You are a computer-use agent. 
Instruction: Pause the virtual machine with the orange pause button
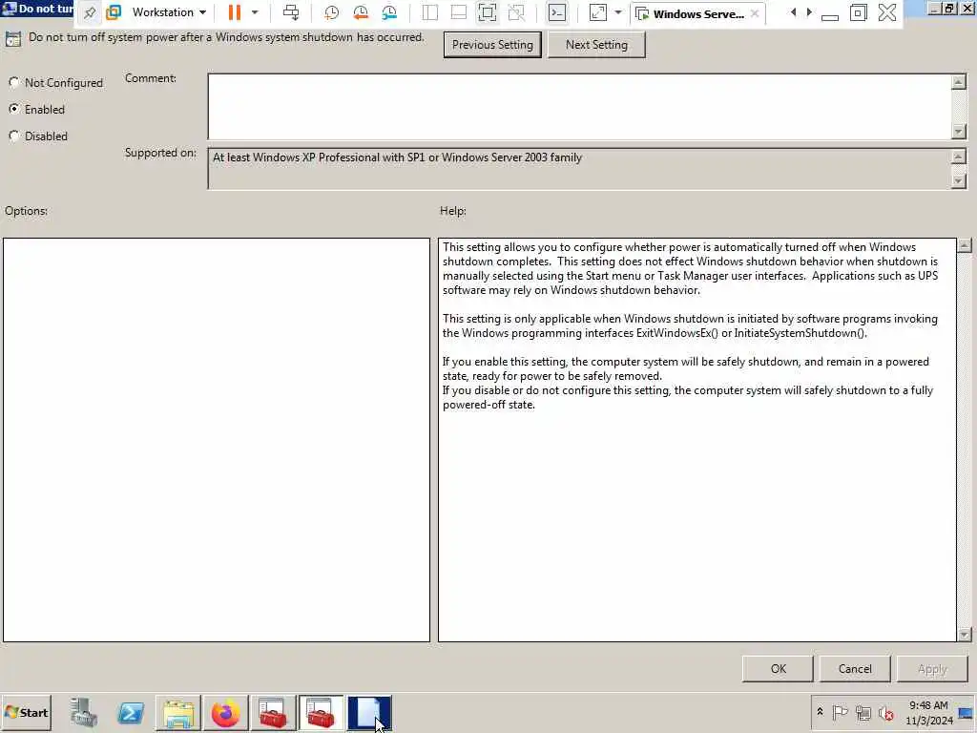[x=235, y=12]
